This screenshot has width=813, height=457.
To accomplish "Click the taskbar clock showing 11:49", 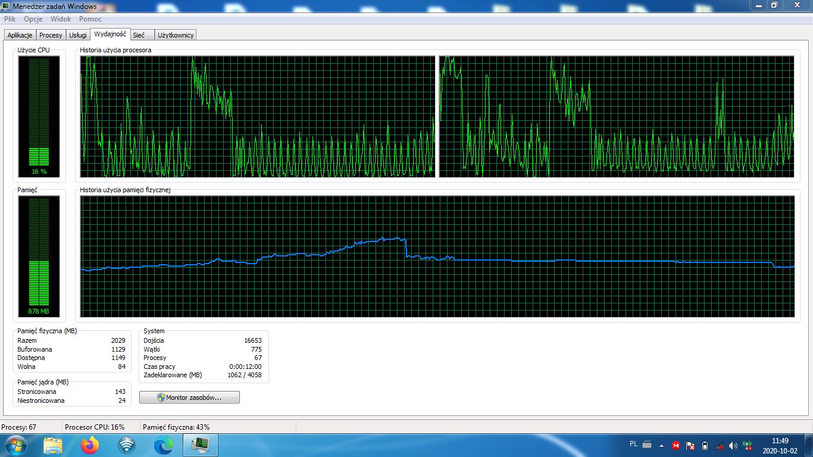I will [x=779, y=446].
